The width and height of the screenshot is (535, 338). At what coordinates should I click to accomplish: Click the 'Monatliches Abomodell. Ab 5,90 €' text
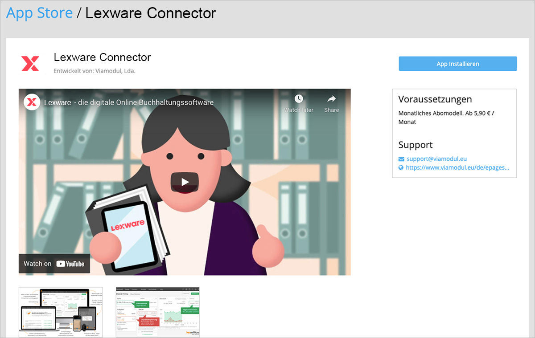(x=446, y=118)
